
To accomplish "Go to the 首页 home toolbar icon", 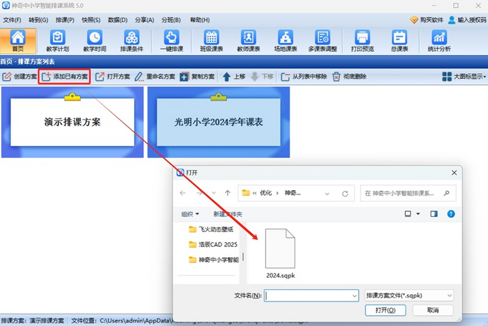I will 18,41.
